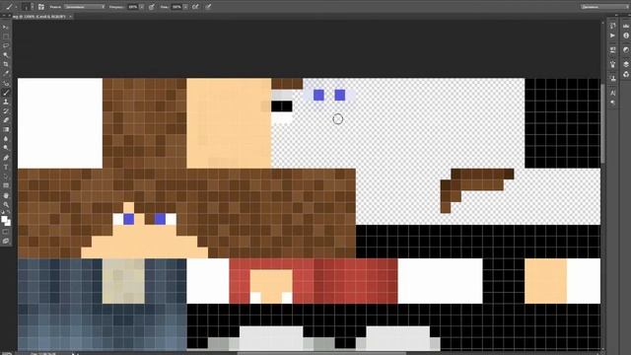Select the Eyedropper tool
Screen dimensions: 631x355
tap(6, 74)
